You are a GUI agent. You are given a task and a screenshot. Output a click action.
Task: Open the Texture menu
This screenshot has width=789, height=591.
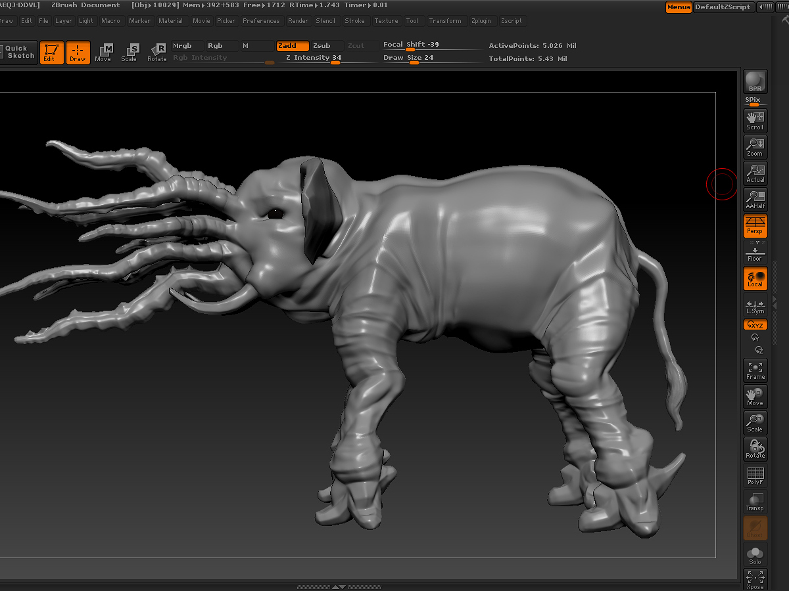[x=386, y=21]
